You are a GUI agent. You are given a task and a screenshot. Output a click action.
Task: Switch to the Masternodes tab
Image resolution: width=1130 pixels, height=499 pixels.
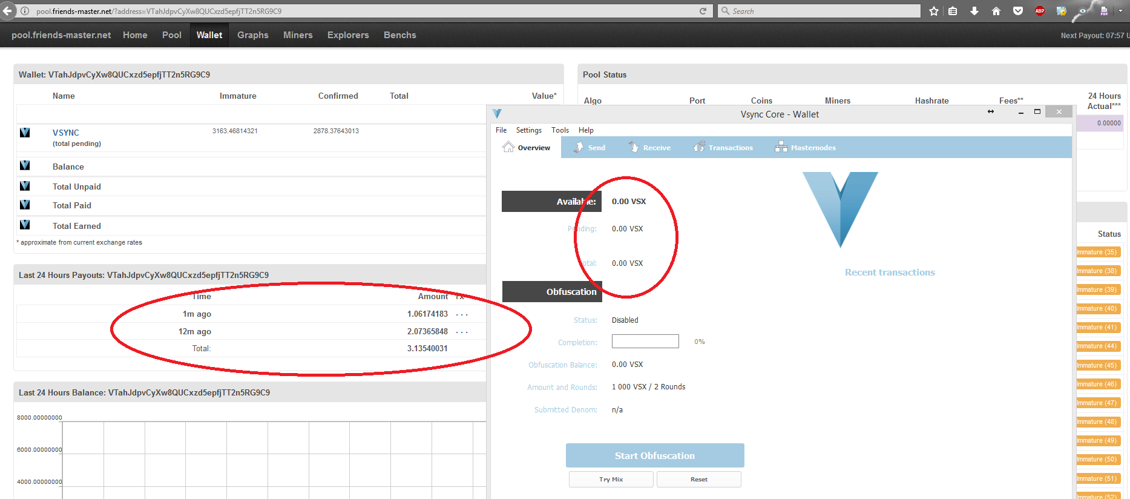coord(806,148)
